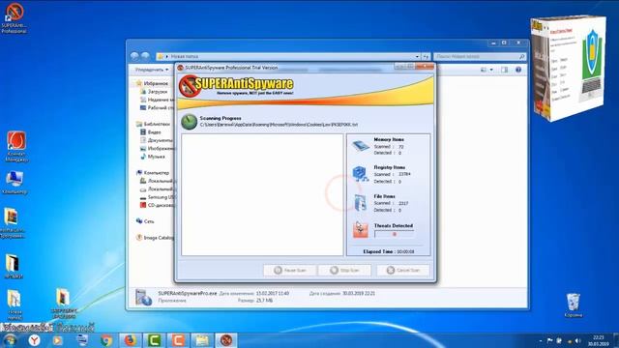This screenshot has width=619, height=348.
Task: Click the File Items icon
Action: 360,203
